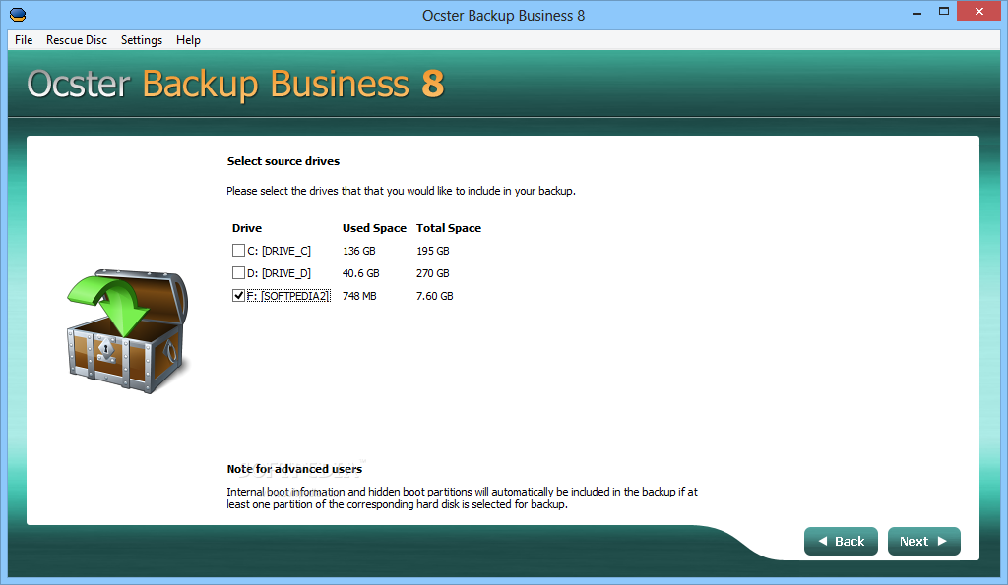1008x585 pixels.
Task: Click the 7.60 GB total space value
Action: 434,295
